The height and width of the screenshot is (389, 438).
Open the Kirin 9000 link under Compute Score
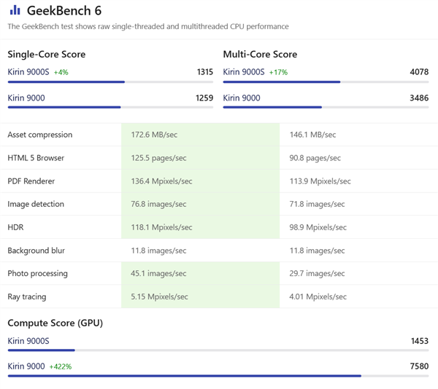click(x=26, y=366)
